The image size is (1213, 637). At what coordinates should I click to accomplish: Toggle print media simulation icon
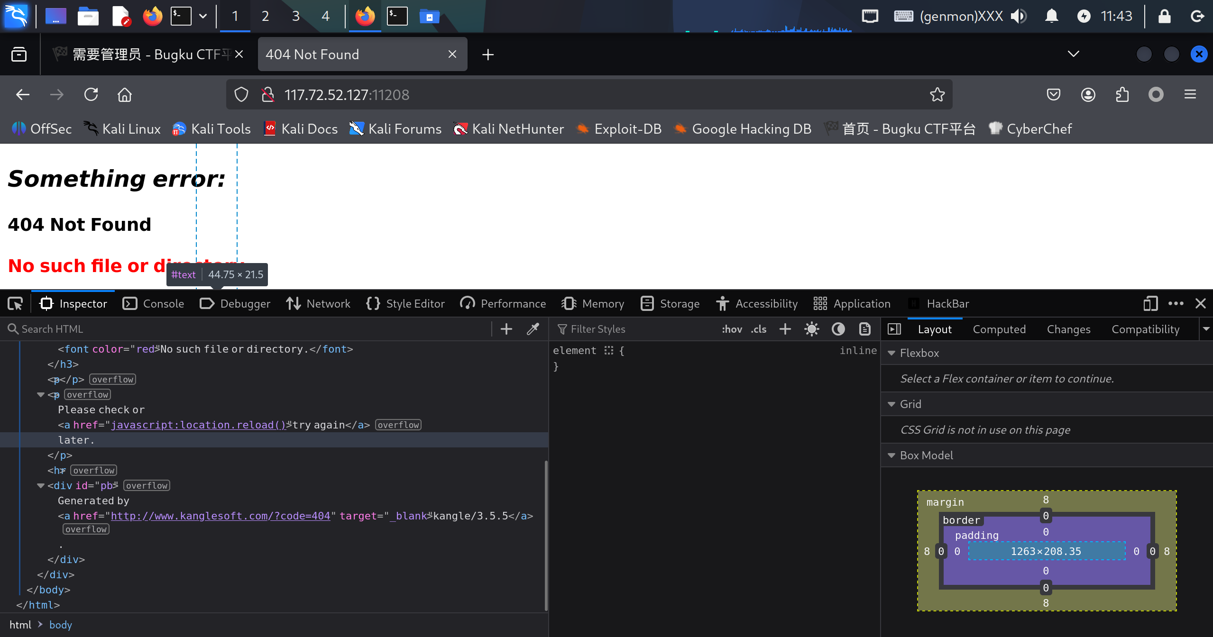point(864,329)
